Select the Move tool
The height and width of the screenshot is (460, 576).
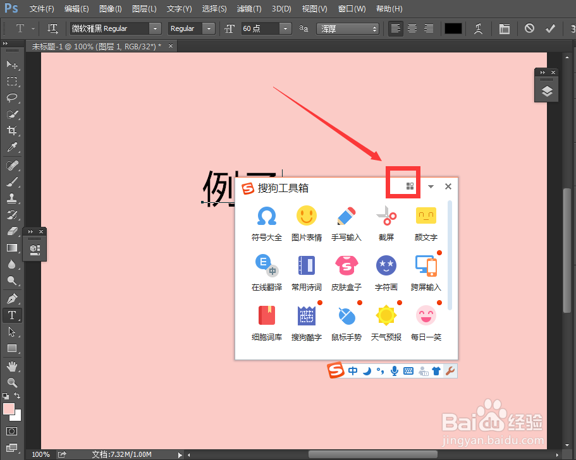click(12, 65)
